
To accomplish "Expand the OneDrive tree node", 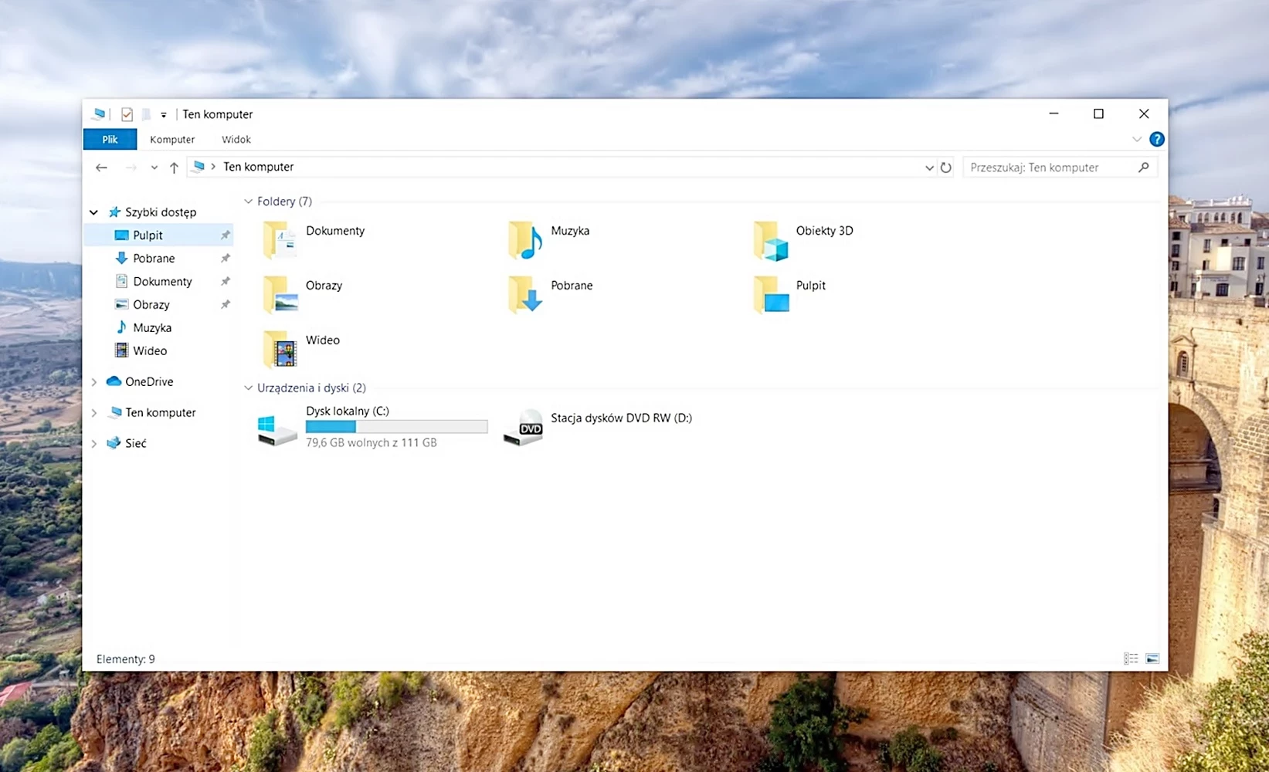I will pos(94,382).
